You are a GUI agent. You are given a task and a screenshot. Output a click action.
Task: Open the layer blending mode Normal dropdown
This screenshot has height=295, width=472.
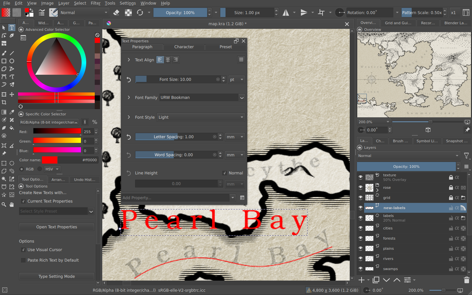[x=409, y=156]
